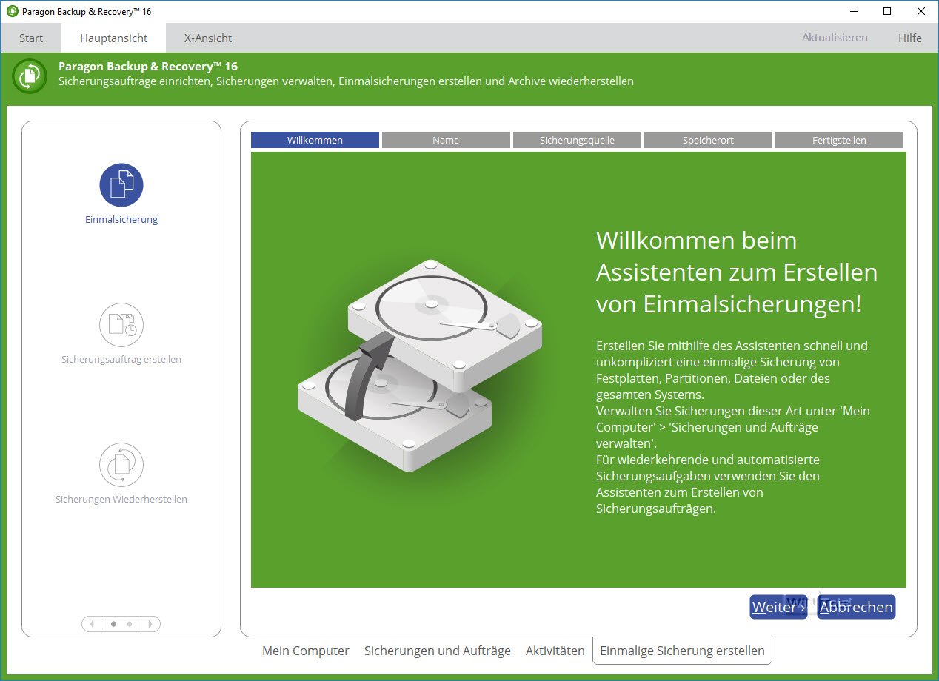Click the Abbrechen button

point(856,607)
